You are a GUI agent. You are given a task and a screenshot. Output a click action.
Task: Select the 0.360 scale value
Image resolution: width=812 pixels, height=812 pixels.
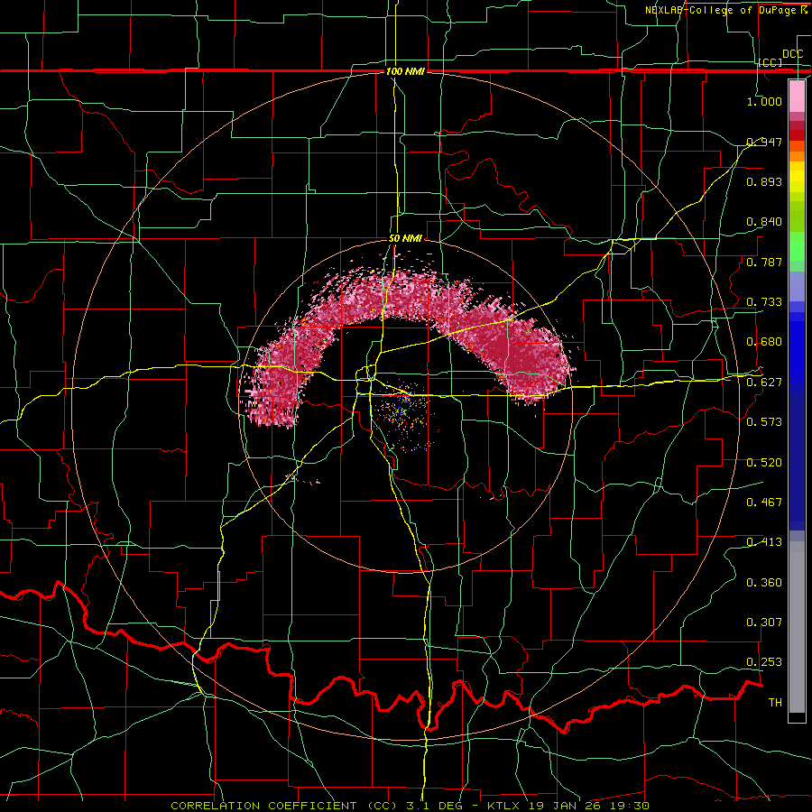point(764,583)
